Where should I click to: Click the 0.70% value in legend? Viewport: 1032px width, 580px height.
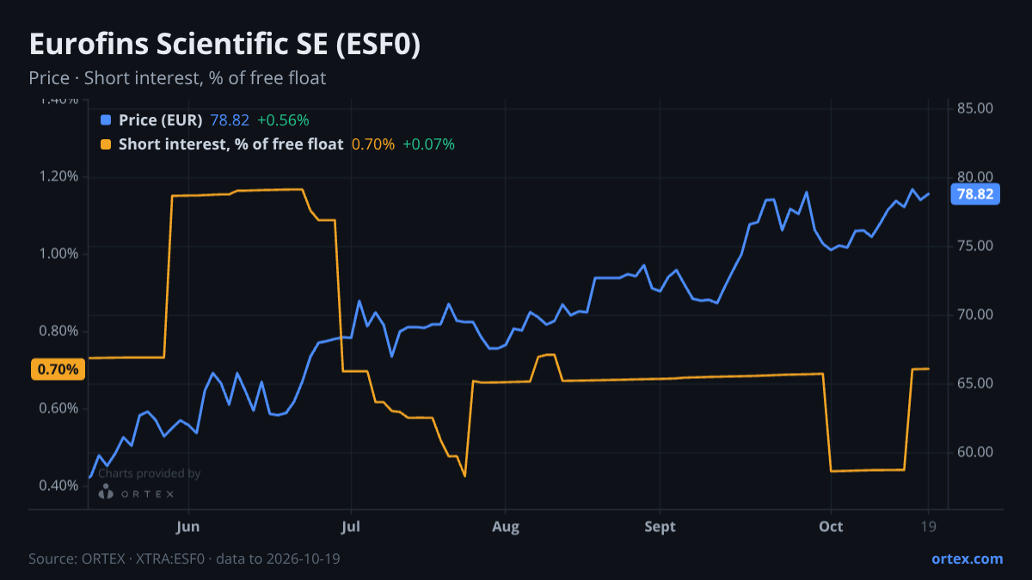coord(373,144)
